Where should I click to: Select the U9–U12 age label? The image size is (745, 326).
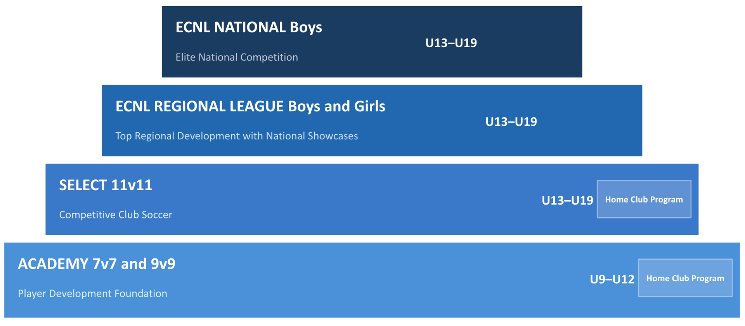[612, 279]
